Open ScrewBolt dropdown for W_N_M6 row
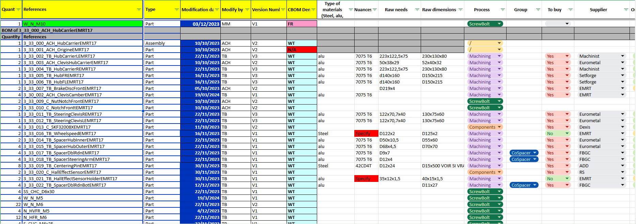 click(x=499, y=204)
